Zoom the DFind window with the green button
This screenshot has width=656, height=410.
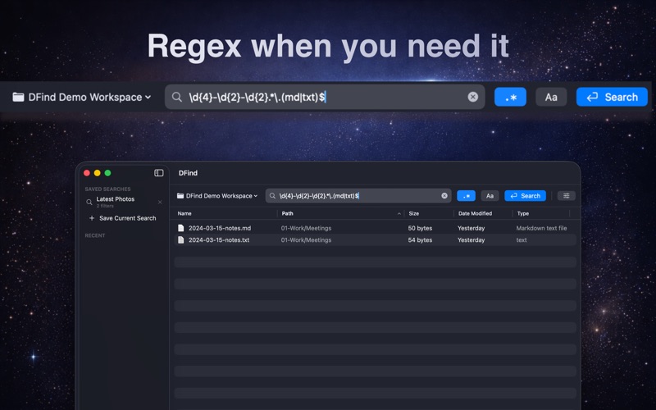(107, 173)
